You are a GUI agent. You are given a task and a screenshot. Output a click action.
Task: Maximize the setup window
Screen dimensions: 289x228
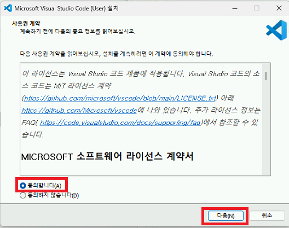[x=257, y=8]
